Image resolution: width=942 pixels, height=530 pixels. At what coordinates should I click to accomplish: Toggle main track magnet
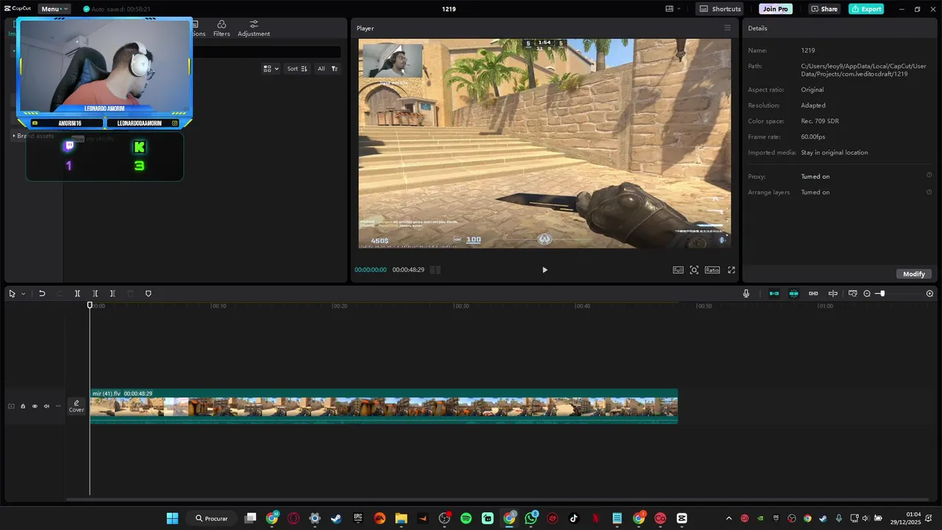(774, 294)
